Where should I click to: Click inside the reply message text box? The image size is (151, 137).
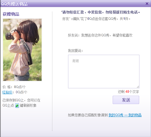click(104, 72)
